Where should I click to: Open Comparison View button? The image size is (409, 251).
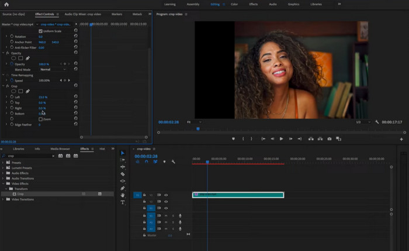pyautogui.click(x=338, y=139)
